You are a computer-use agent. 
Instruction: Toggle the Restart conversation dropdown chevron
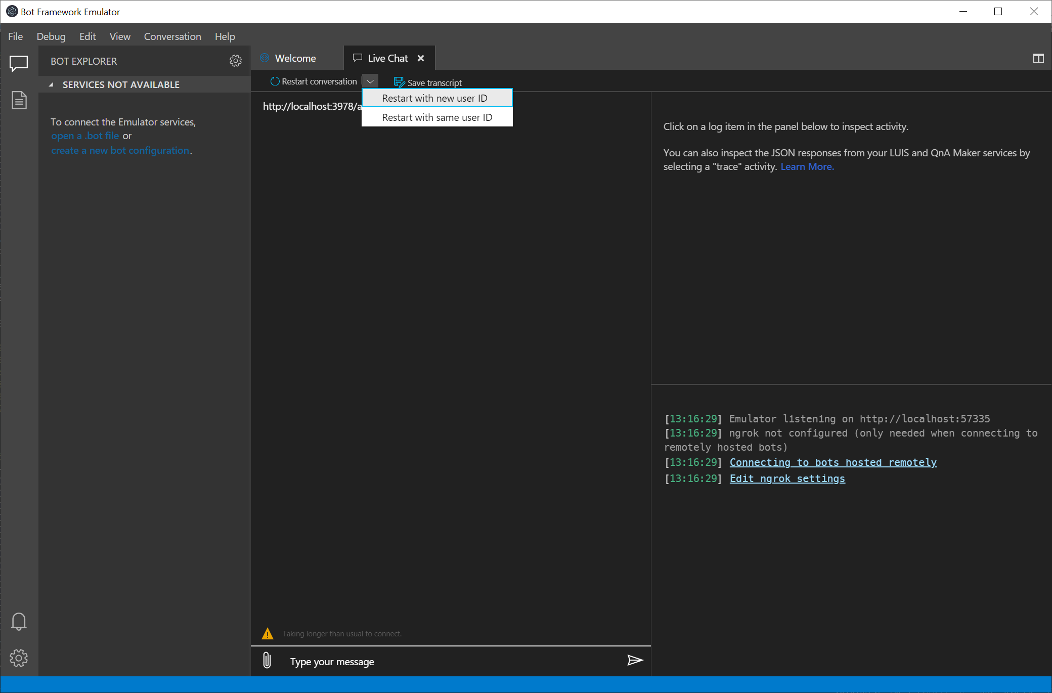pyautogui.click(x=370, y=81)
